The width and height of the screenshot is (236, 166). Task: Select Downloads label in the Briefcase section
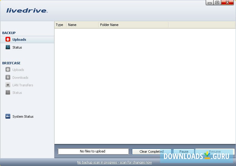(x=20, y=78)
